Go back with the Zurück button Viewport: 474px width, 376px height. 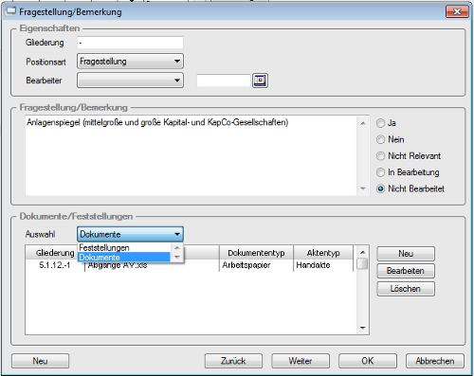[233, 361]
